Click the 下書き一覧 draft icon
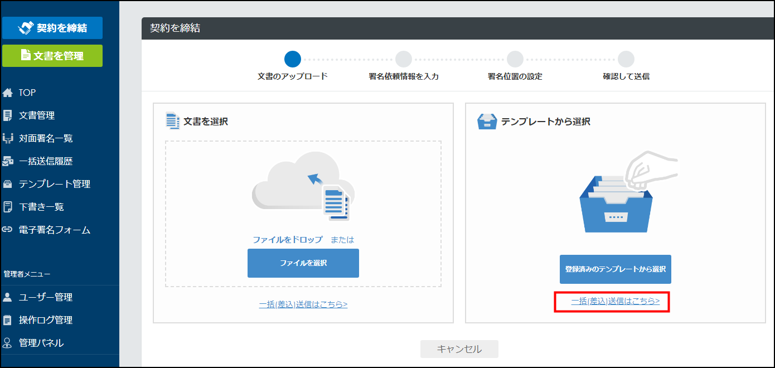This screenshot has width=775, height=368. [8, 207]
